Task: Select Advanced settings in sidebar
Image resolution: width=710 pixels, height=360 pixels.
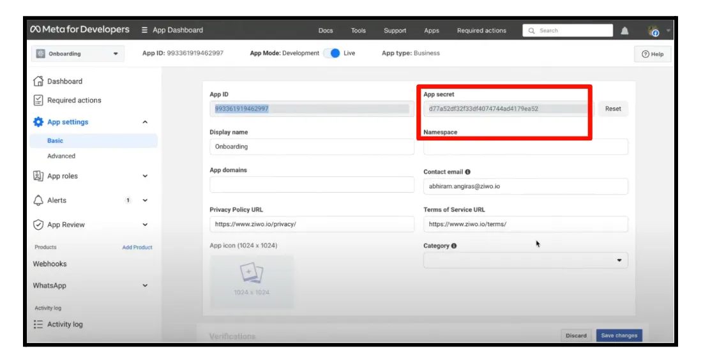Action: (x=61, y=156)
